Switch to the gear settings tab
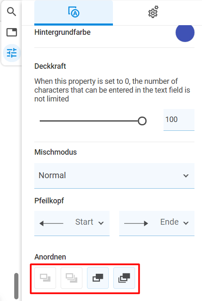The height and width of the screenshot is (301, 202). tap(153, 12)
